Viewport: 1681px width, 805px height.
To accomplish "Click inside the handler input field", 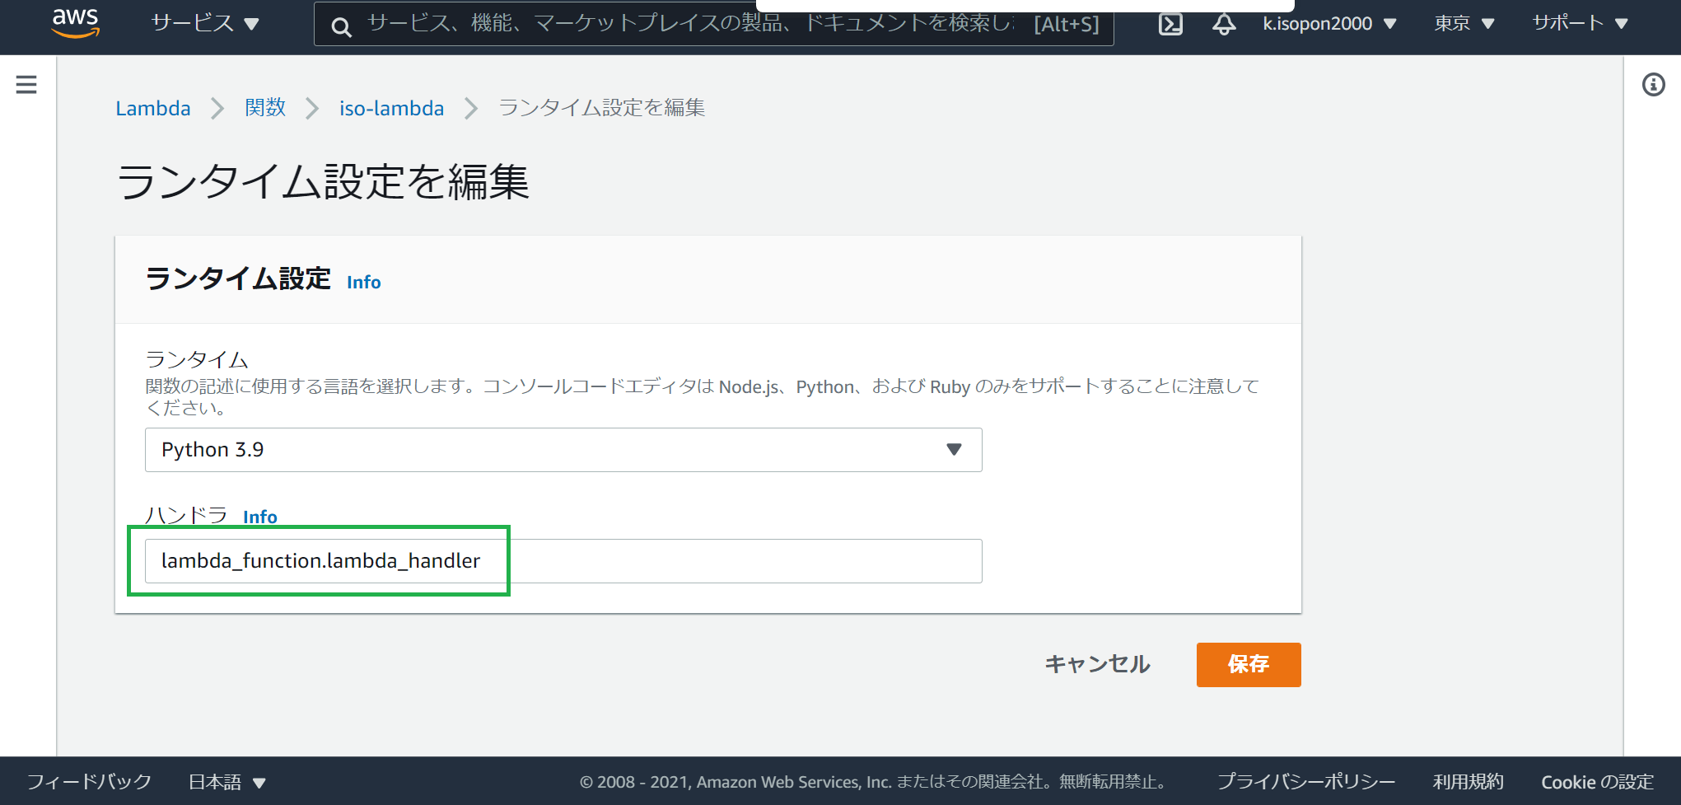I will pyautogui.click(x=563, y=561).
